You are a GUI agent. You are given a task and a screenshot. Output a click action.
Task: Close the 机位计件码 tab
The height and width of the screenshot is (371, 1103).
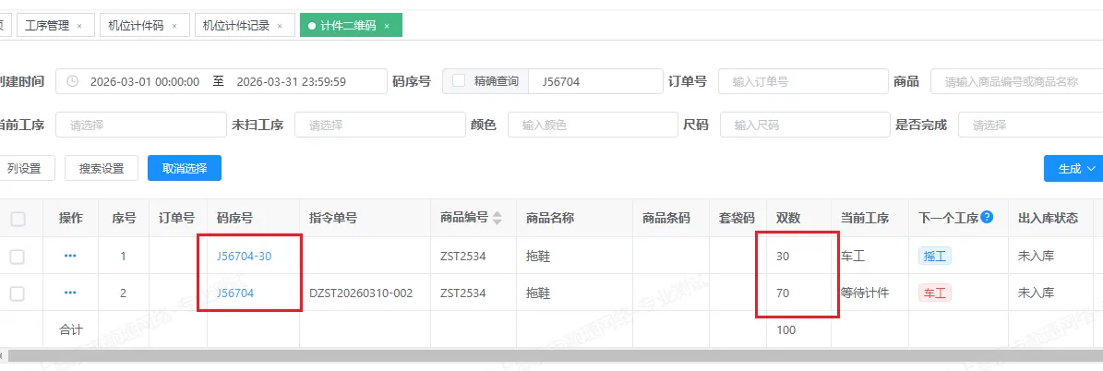[x=174, y=26]
